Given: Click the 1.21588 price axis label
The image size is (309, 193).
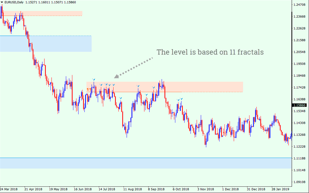Looking at the screenshot, I should pos(299,40).
